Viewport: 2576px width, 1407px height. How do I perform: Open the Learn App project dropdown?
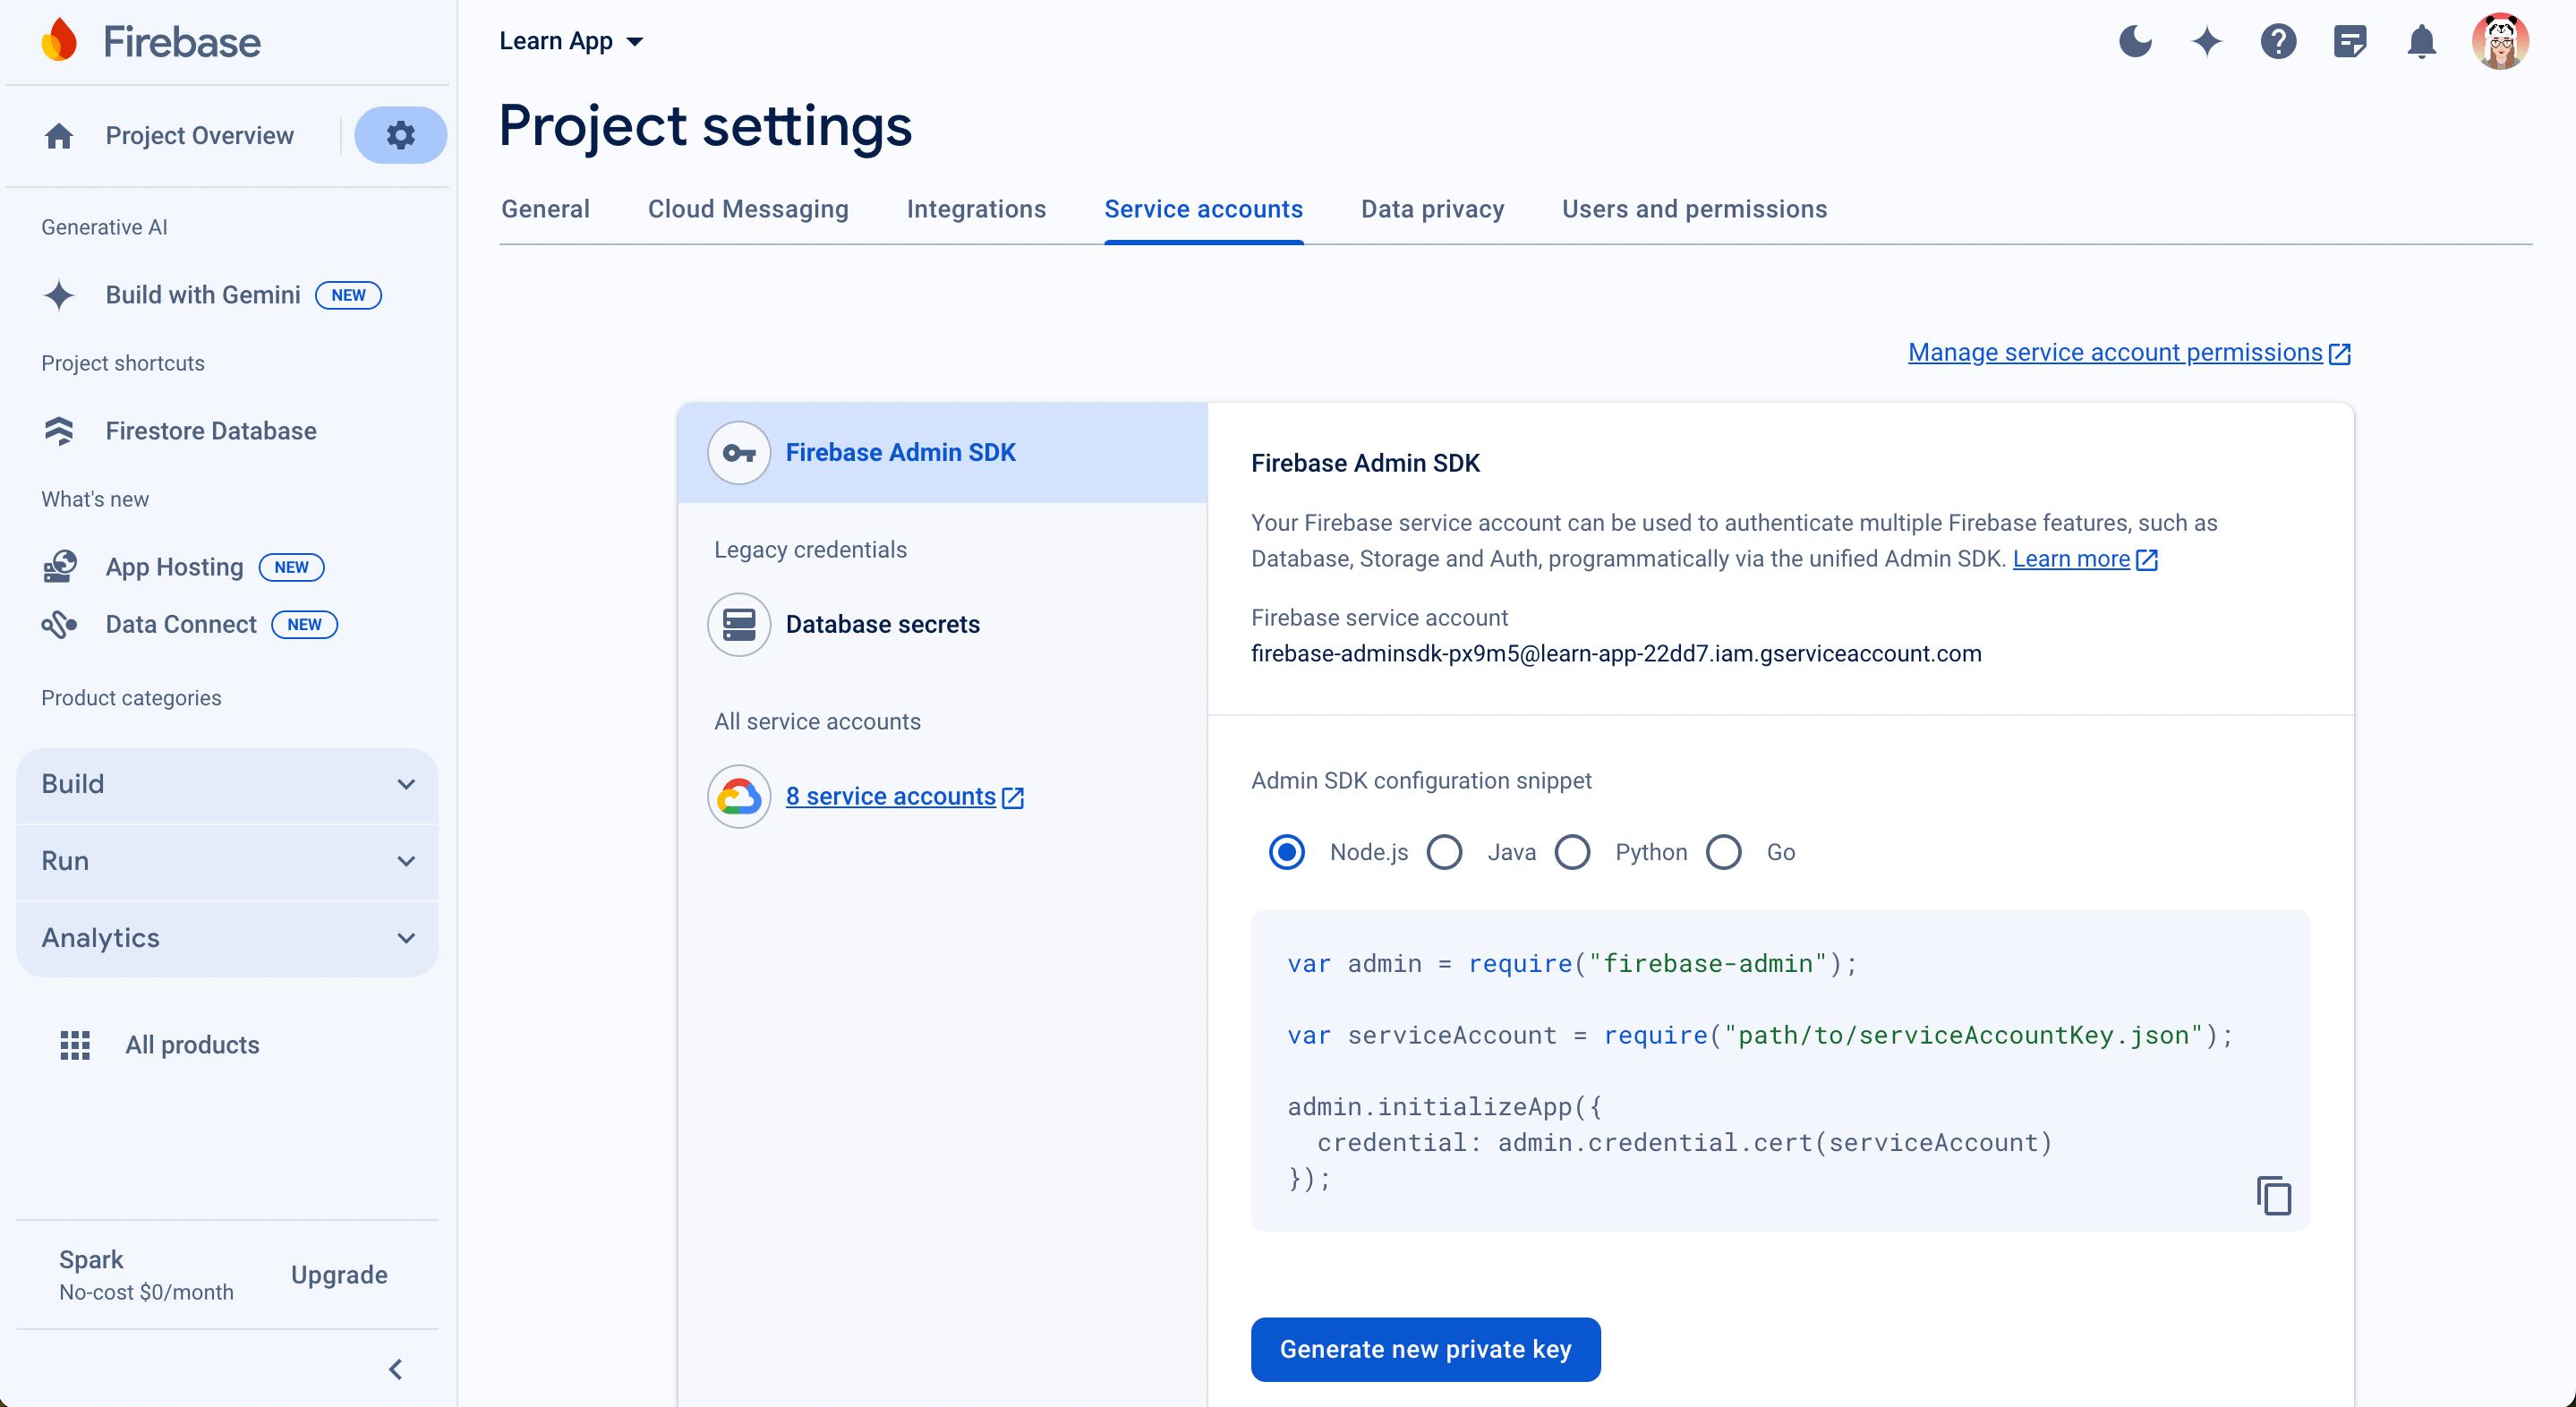(571, 41)
